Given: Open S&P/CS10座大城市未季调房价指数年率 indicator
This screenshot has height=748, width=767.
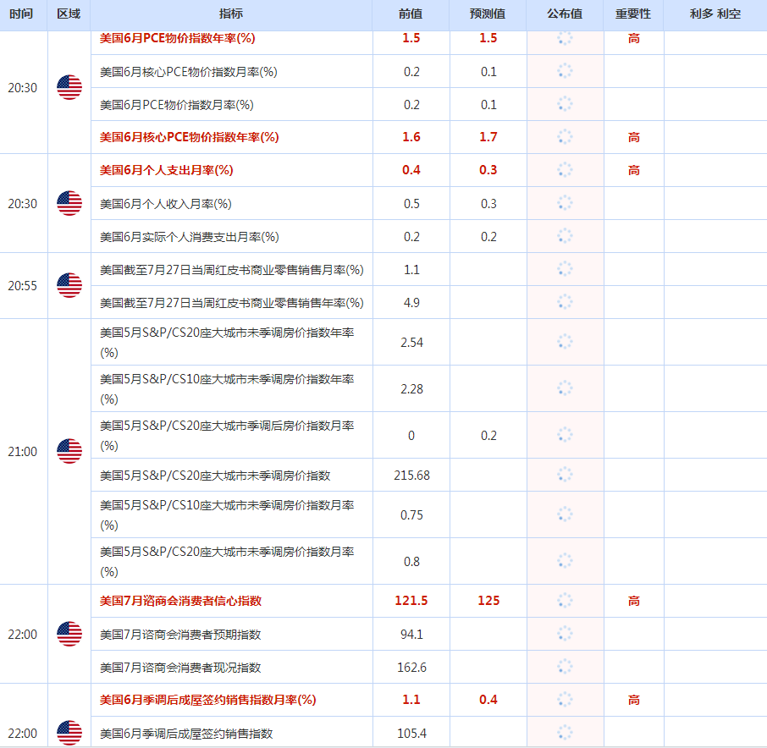Looking at the screenshot, I should [227, 388].
